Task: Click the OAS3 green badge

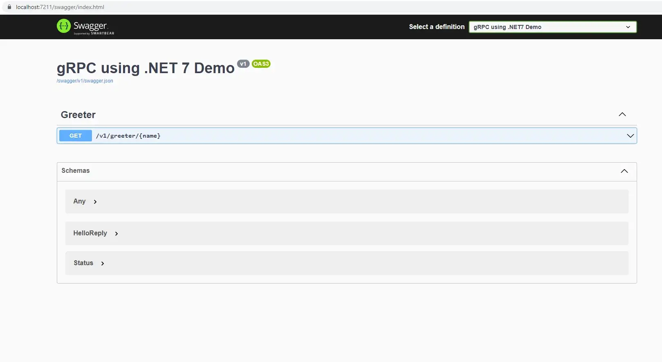Action: 261,64
